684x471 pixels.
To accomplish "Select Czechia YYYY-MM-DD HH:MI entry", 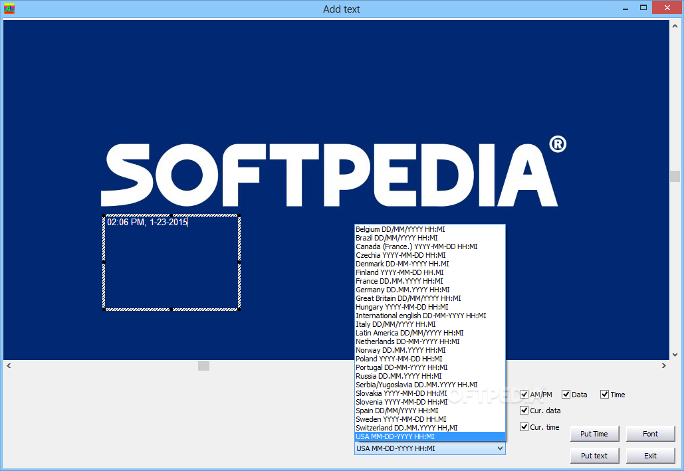I will coord(429,255).
